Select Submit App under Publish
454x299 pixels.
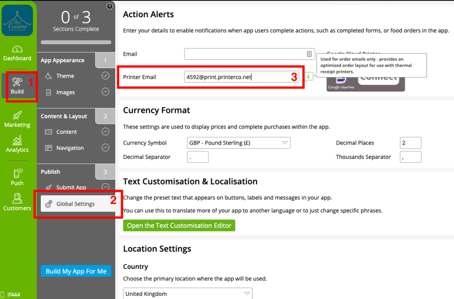[69, 187]
